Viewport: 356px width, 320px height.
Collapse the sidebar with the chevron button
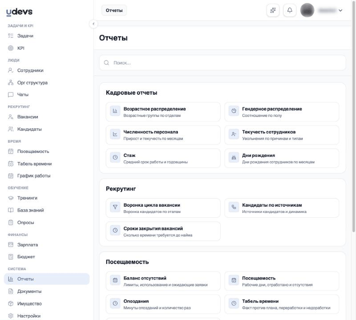pos(93,24)
